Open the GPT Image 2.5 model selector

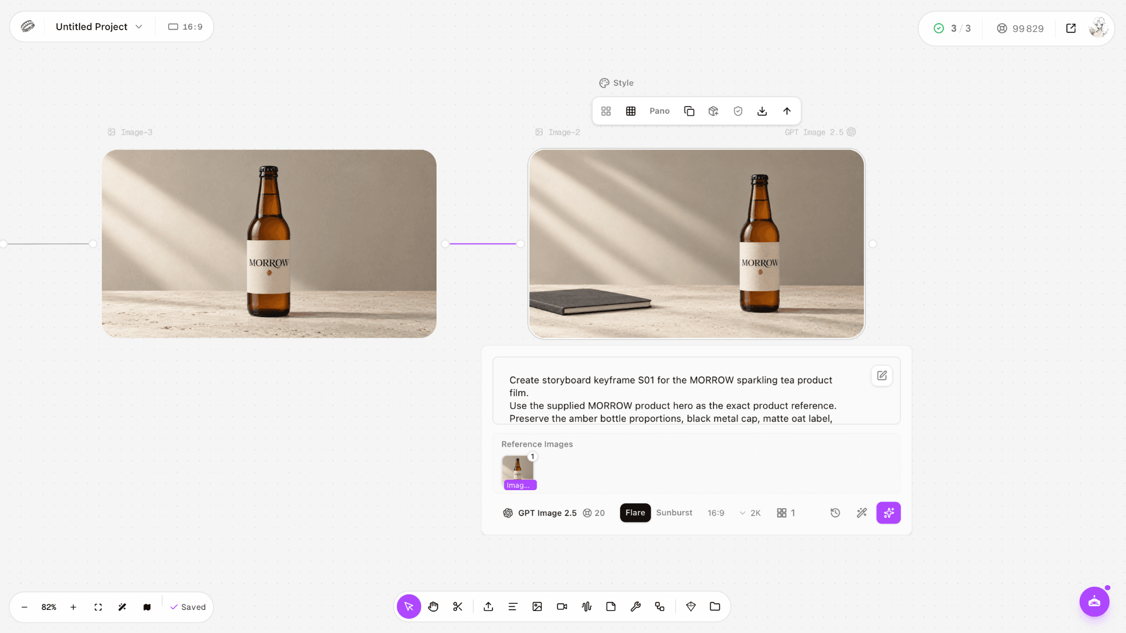tap(540, 513)
